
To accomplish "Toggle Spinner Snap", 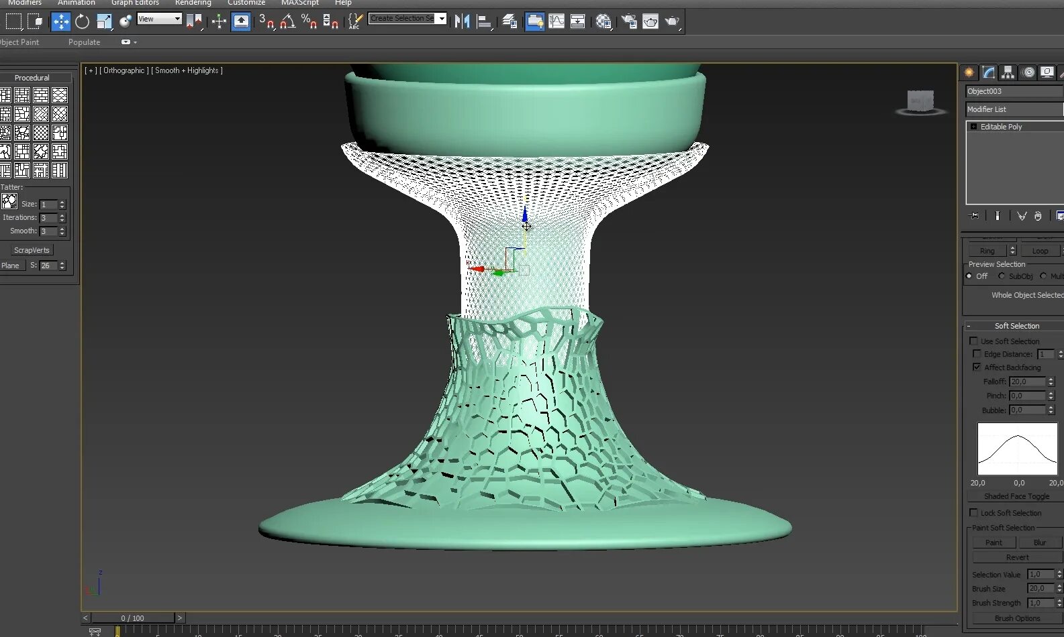I will pyautogui.click(x=331, y=21).
